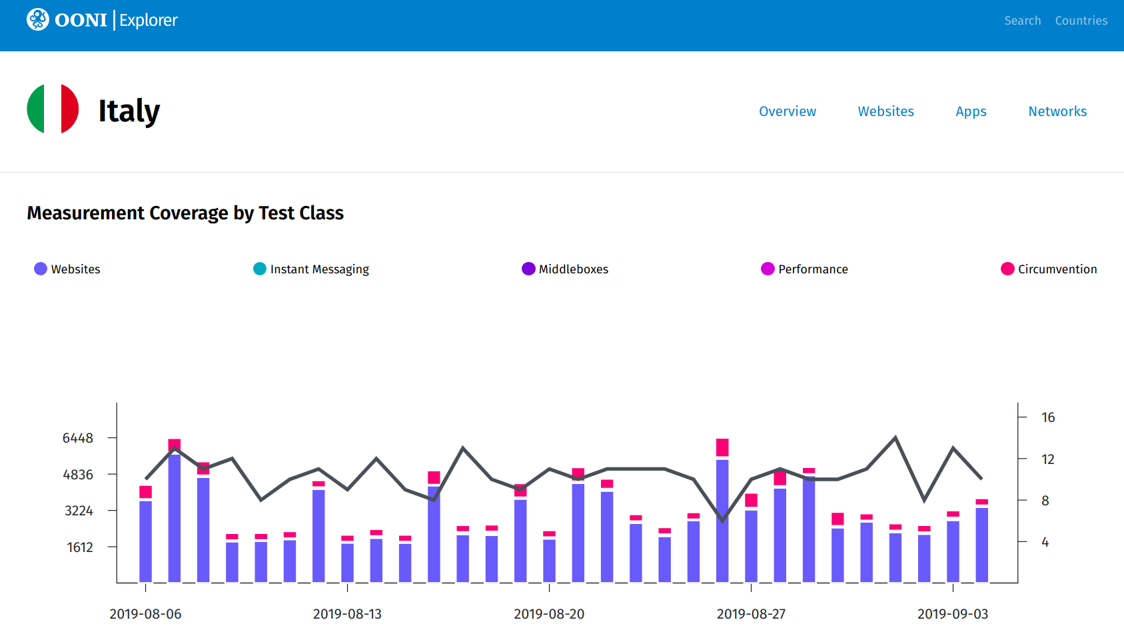This screenshot has width=1124, height=634.
Task: Go to the Countries page
Action: (x=1081, y=21)
